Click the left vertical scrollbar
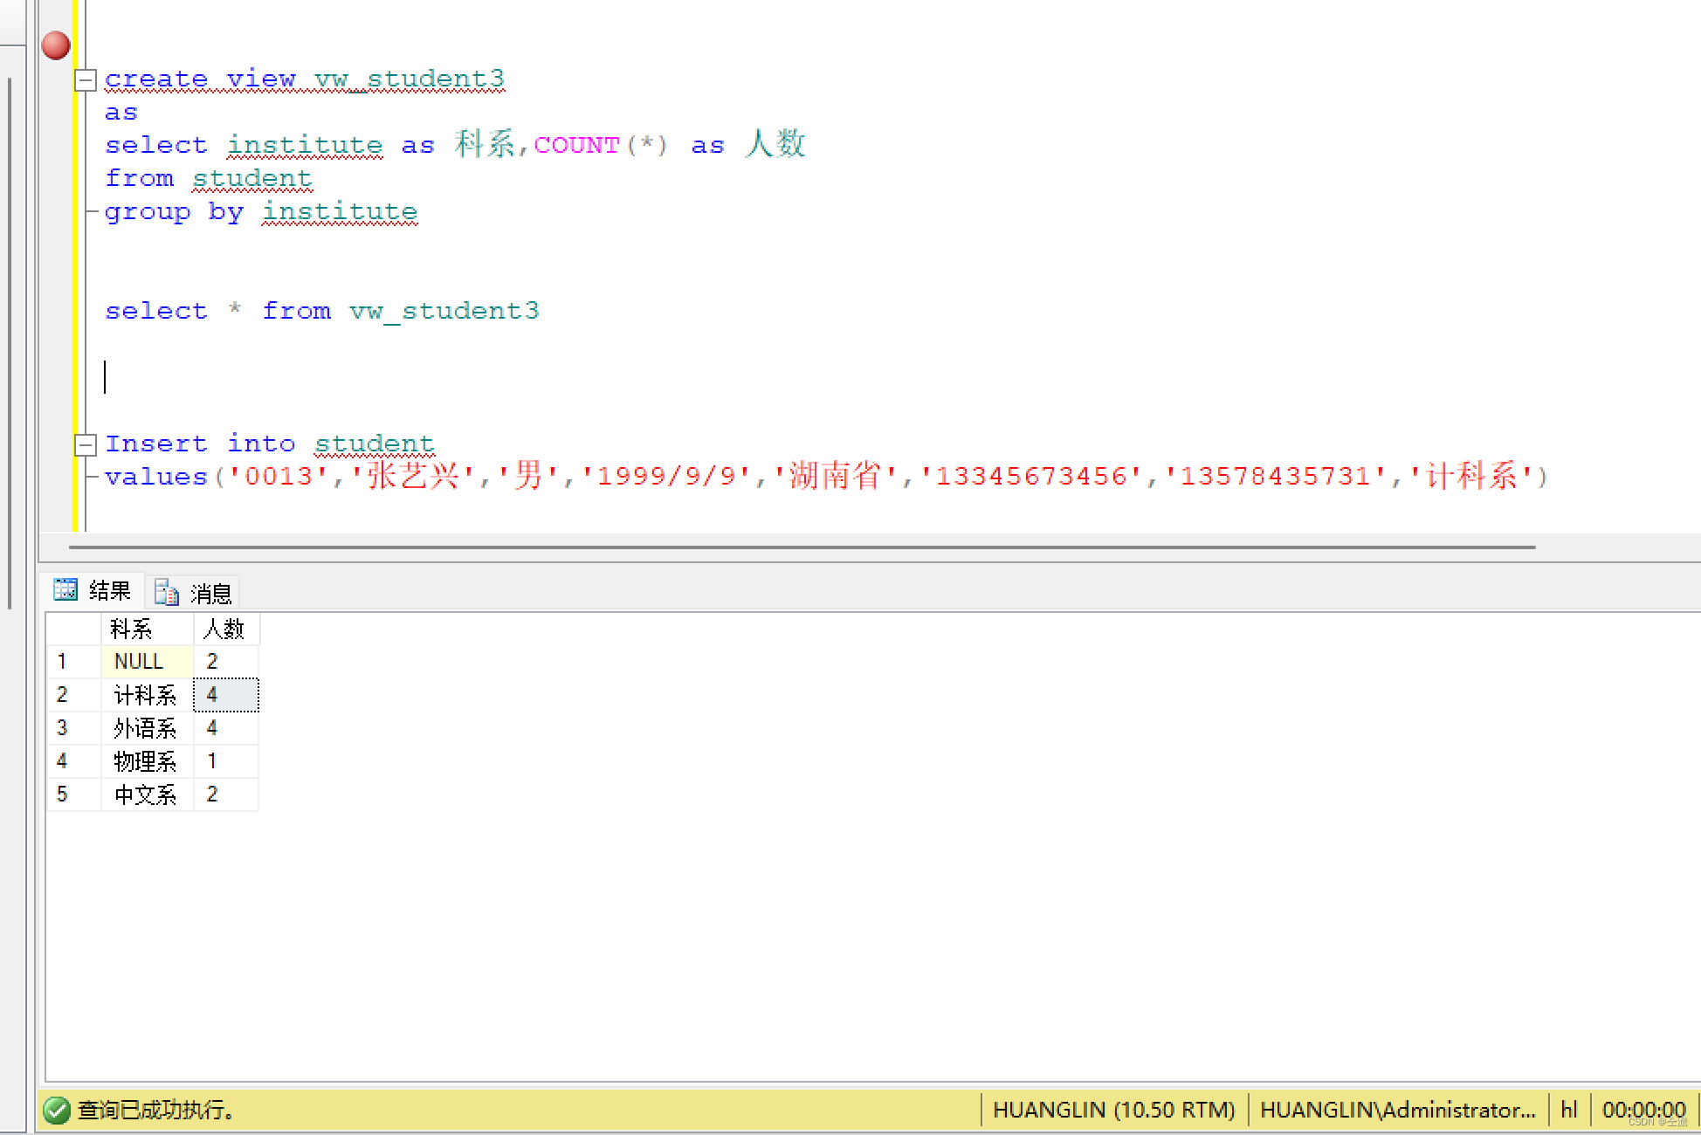Viewport: 1701px width, 1135px height. click(10, 343)
